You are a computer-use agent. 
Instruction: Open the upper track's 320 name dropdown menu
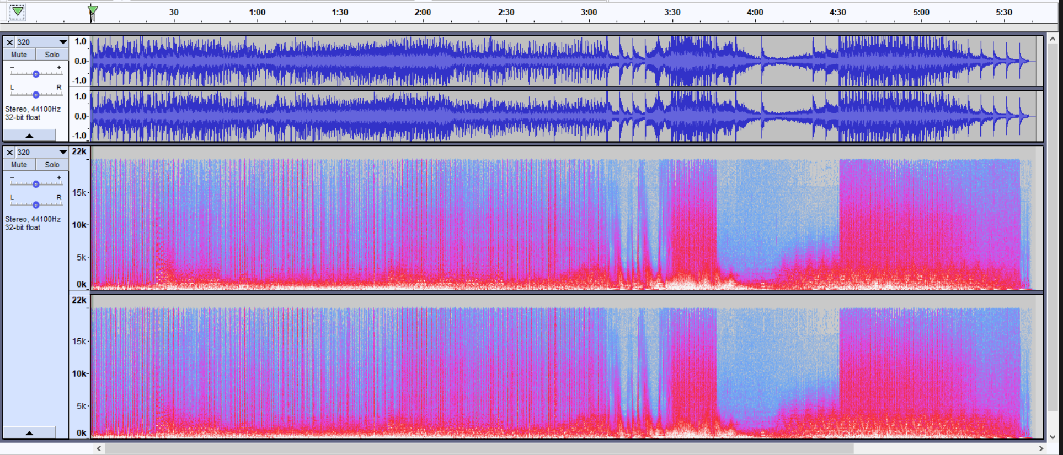63,42
